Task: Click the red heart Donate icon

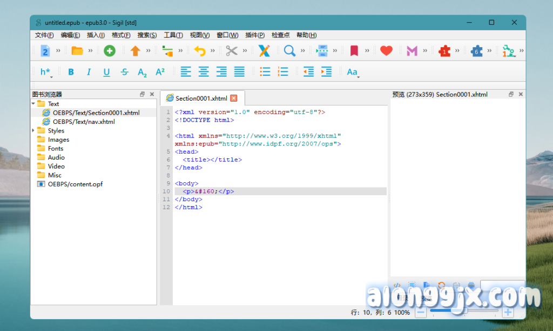Action: (386, 51)
